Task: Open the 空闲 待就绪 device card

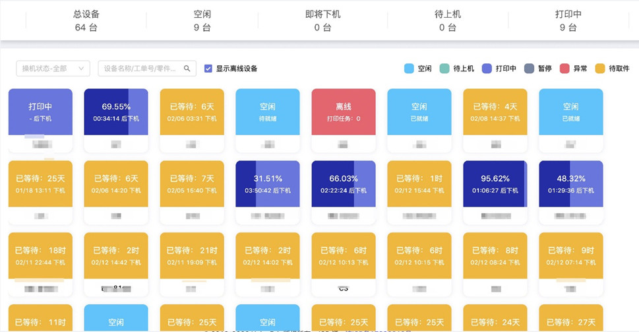Action: 268,112
